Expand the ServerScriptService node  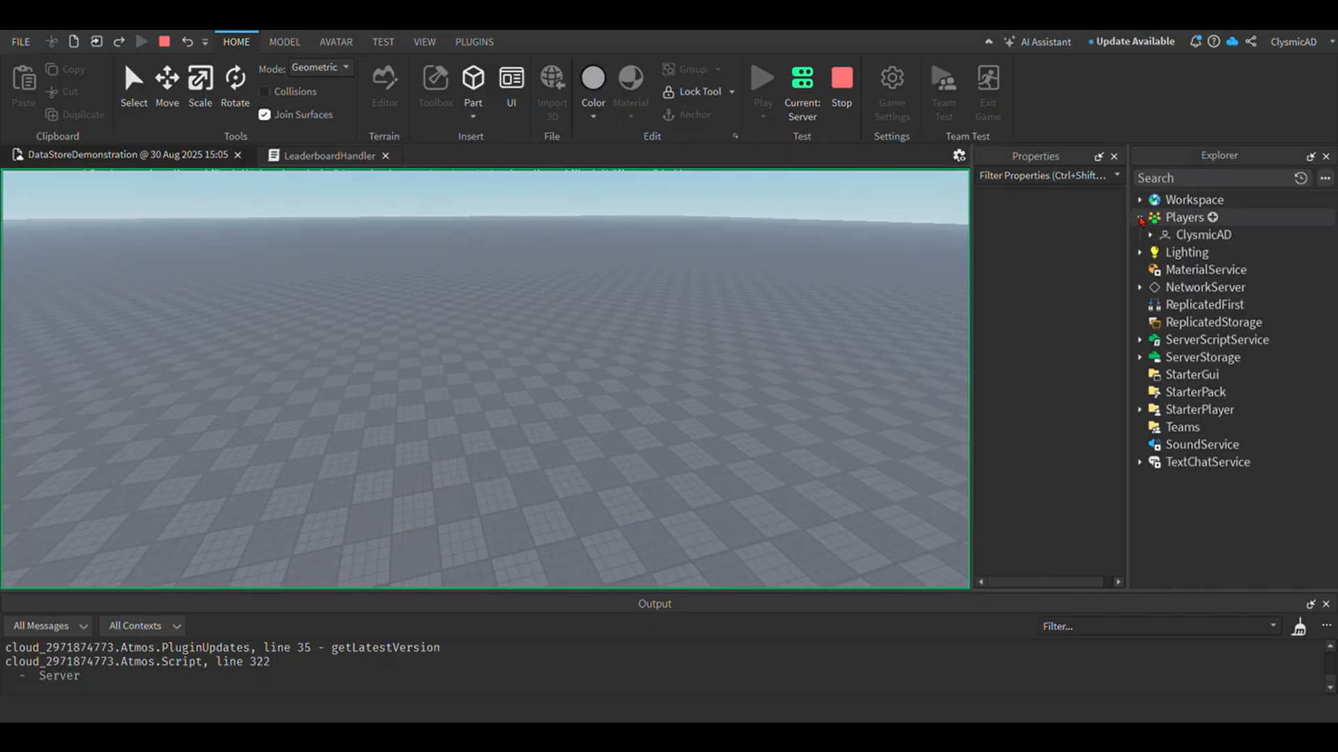point(1140,340)
